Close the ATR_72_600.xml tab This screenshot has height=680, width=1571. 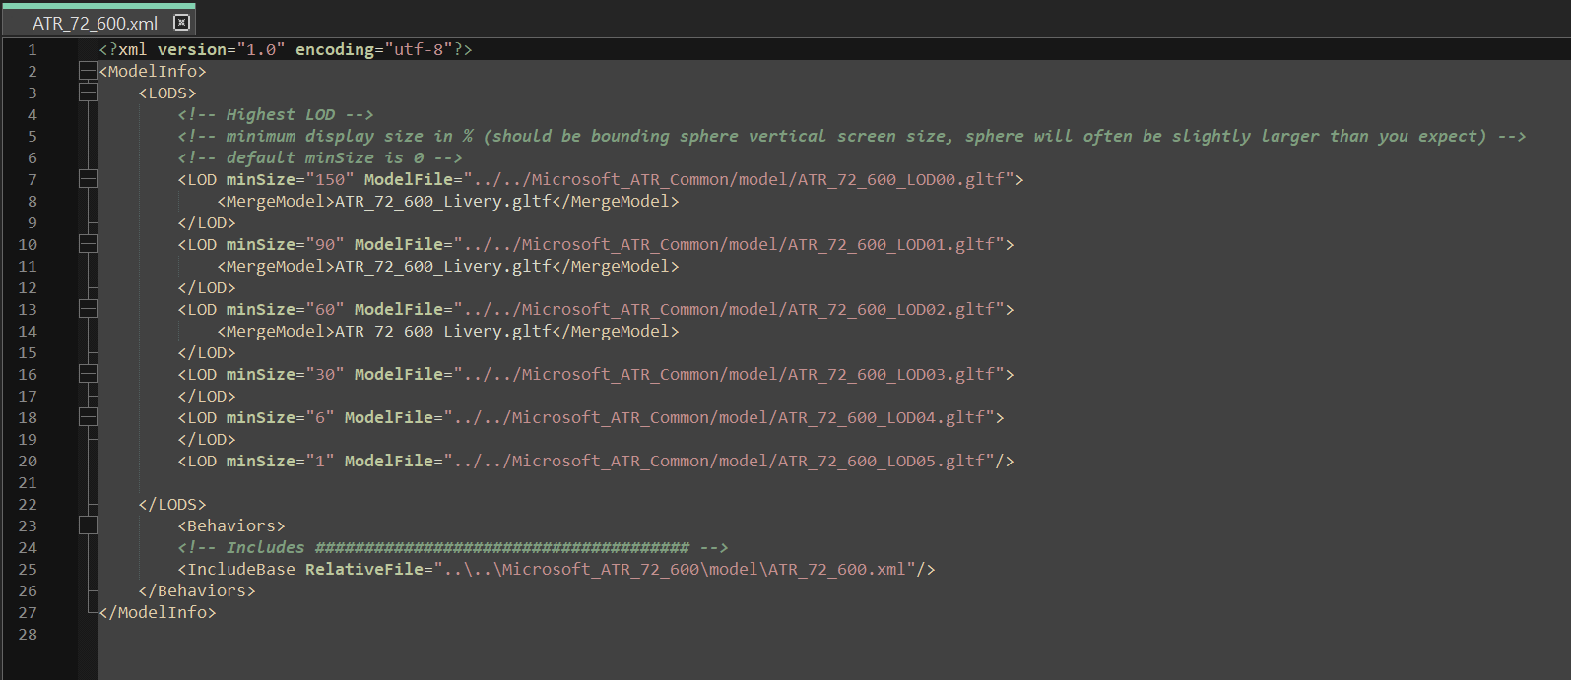coord(181,22)
